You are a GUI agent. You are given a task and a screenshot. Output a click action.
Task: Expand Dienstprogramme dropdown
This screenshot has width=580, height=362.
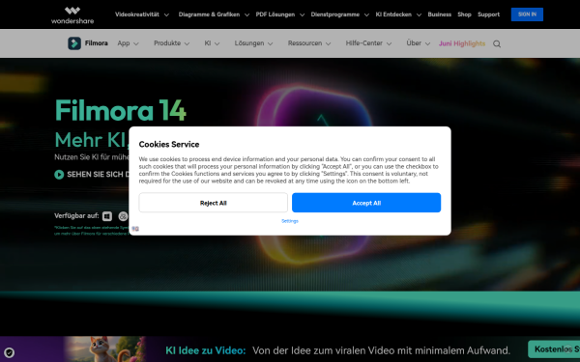pos(339,14)
